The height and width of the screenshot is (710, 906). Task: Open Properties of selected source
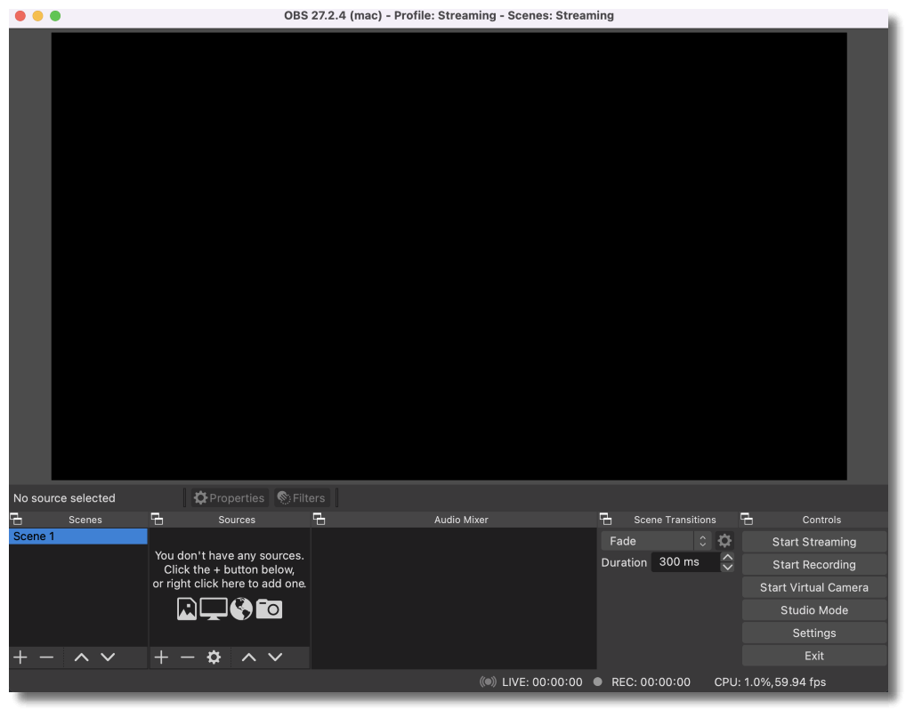coord(230,498)
